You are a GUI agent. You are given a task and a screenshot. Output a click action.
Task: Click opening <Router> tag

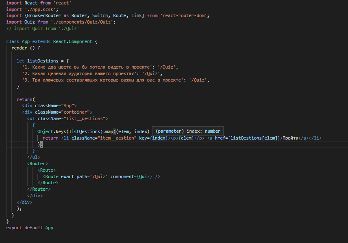37,164
